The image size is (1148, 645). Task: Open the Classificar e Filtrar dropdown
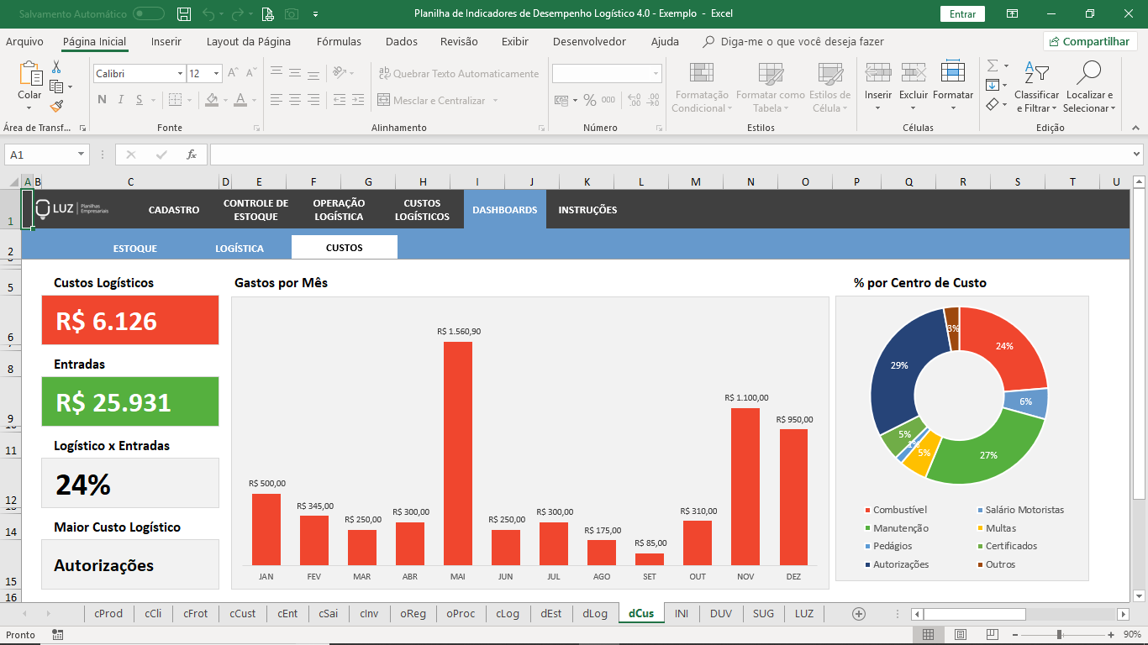[1037, 89]
